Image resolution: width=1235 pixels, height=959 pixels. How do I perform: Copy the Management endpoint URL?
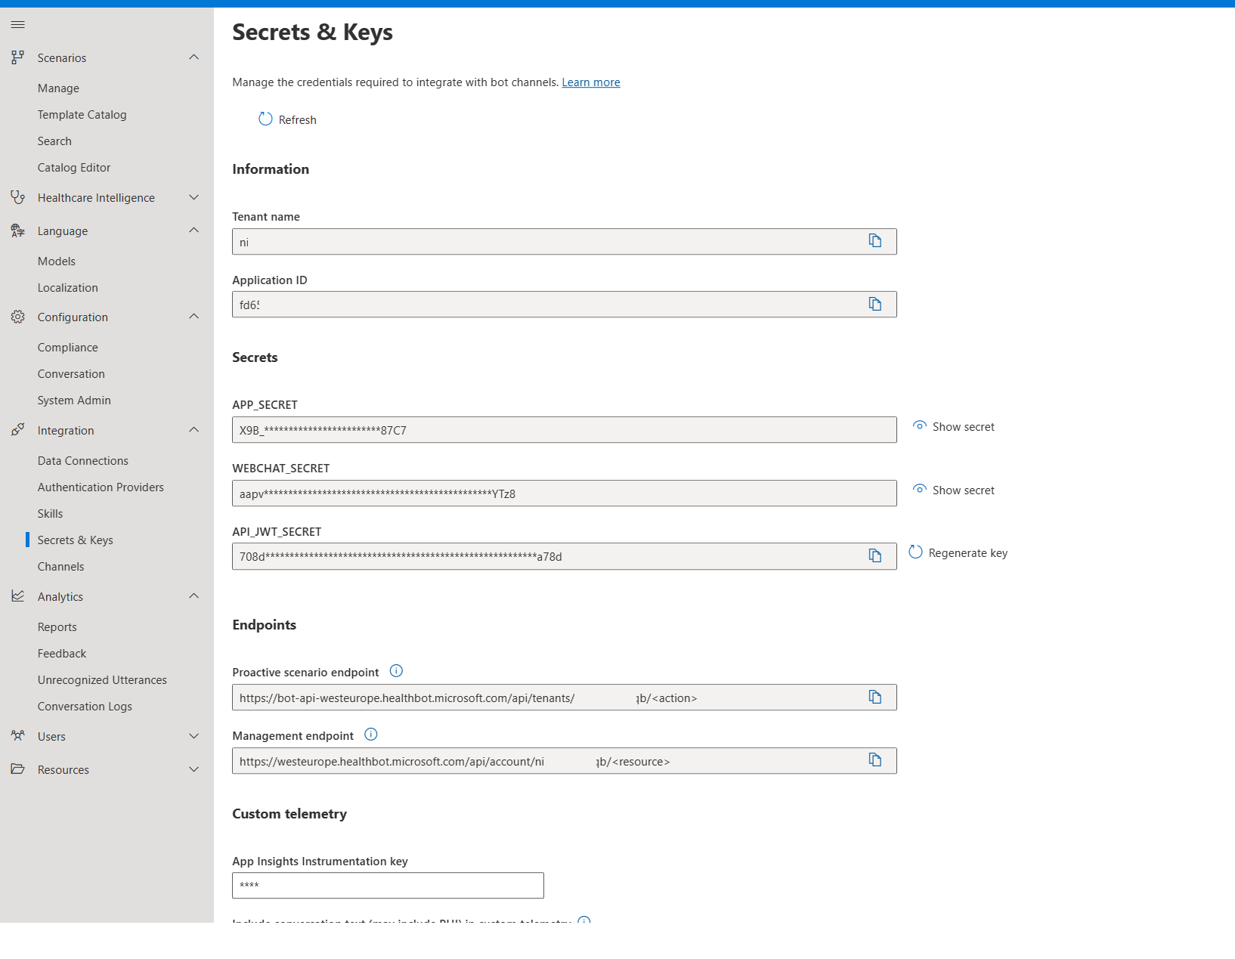click(874, 760)
